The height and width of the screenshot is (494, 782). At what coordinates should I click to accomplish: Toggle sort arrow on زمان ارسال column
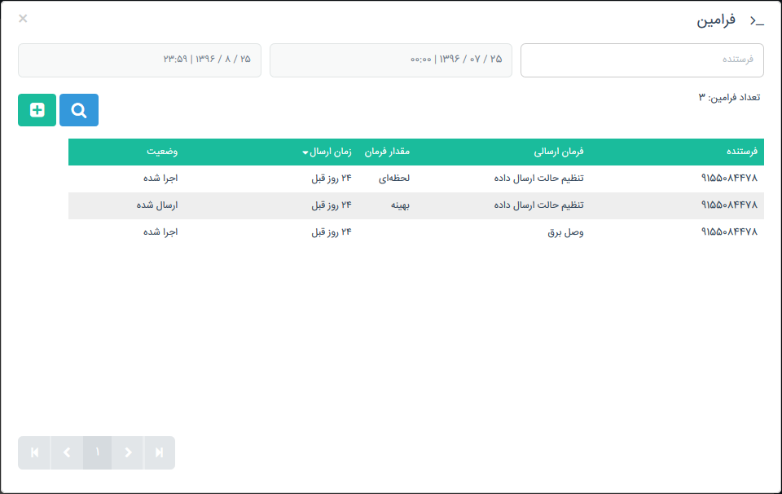coord(305,152)
